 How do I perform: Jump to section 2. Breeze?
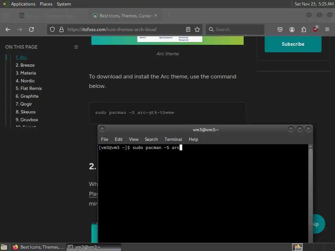[x=25, y=65]
